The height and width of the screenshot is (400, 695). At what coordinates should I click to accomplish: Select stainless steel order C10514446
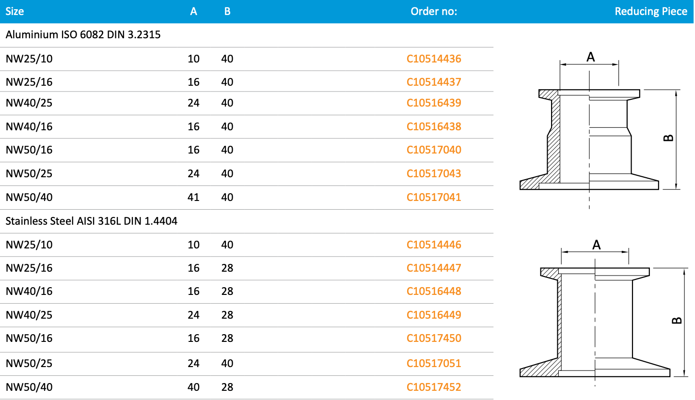point(434,245)
